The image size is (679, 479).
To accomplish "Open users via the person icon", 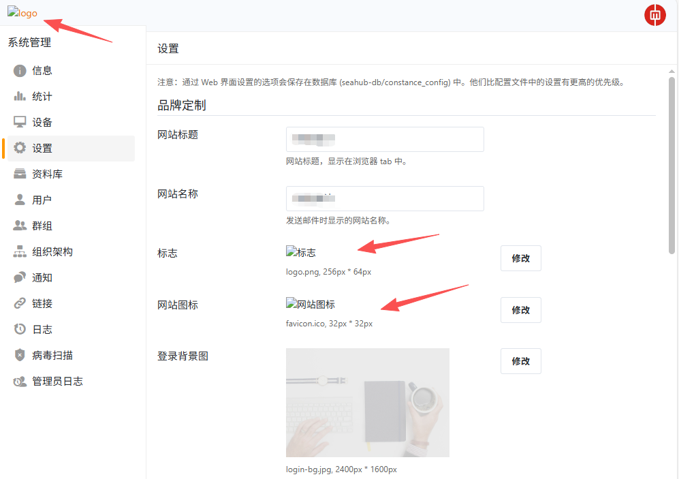I will tap(20, 200).
